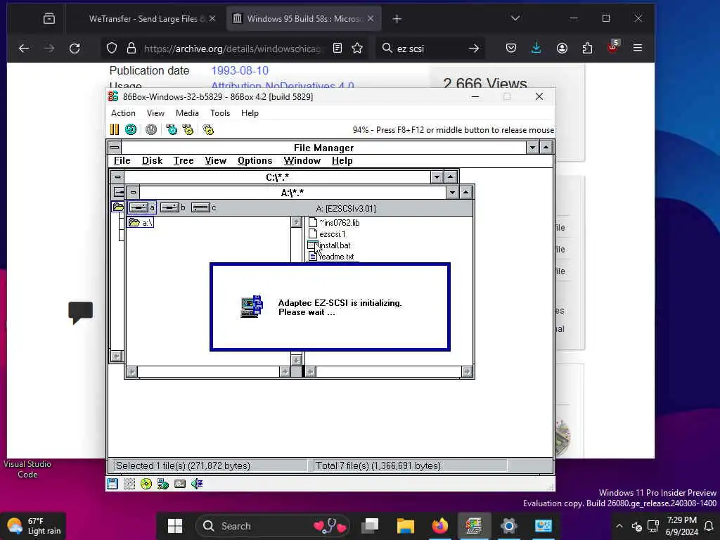Select the a:\ folder in directory tree

[x=141, y=223]
